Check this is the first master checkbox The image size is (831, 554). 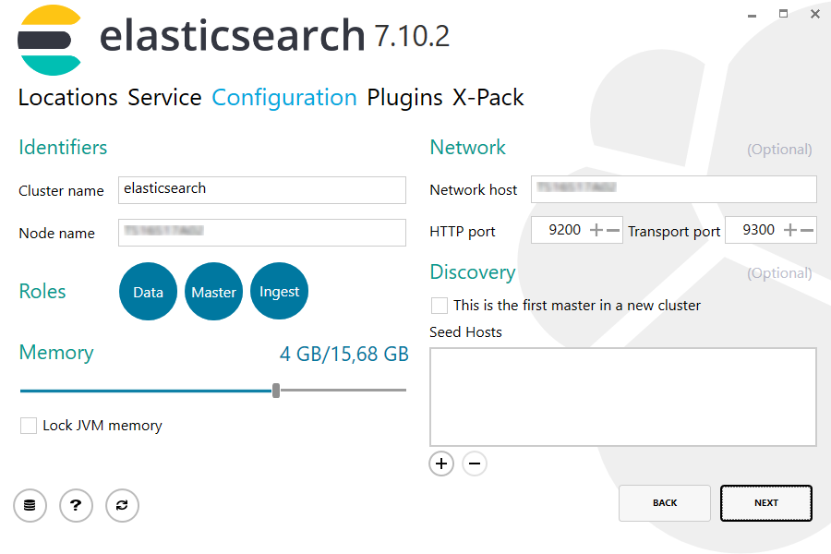[x=439, y=305]
